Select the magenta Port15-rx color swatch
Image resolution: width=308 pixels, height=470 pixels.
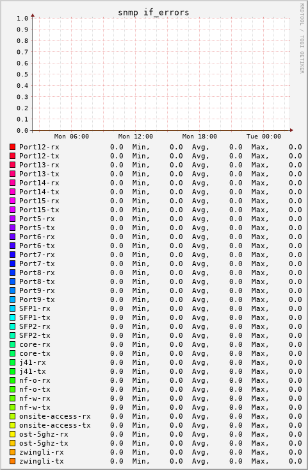(13, 201)
